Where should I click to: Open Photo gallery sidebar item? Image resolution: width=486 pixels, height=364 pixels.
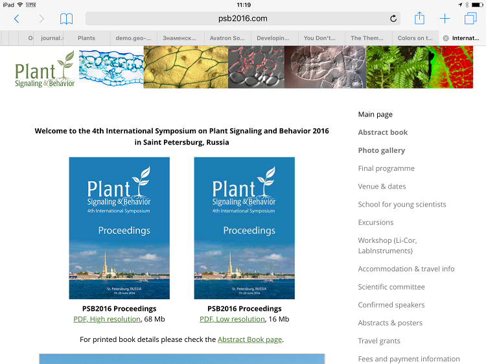382,150
